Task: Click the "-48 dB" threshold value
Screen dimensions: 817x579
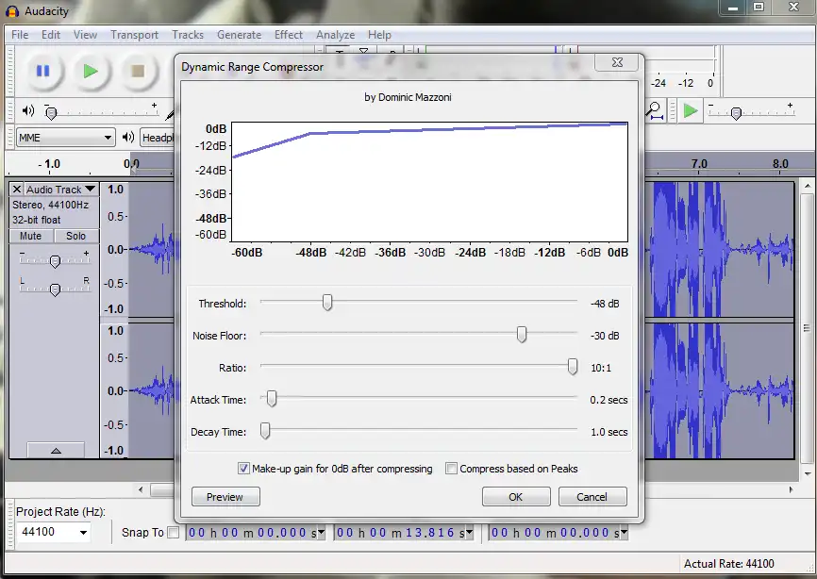Action: pyautogui.click(x=605, y=304)
